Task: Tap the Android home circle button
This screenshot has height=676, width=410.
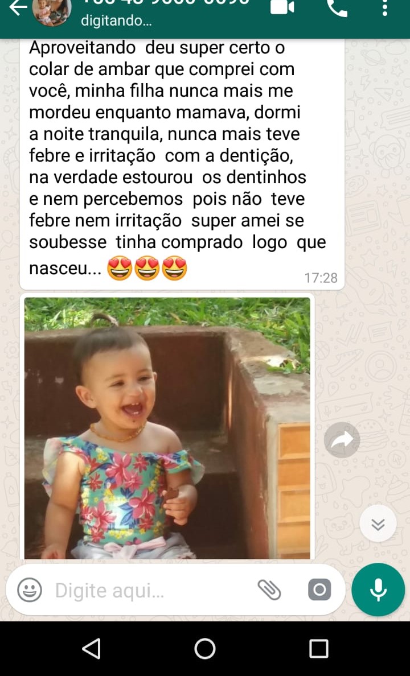Action: pyautogui.click(x=205, y=649)
